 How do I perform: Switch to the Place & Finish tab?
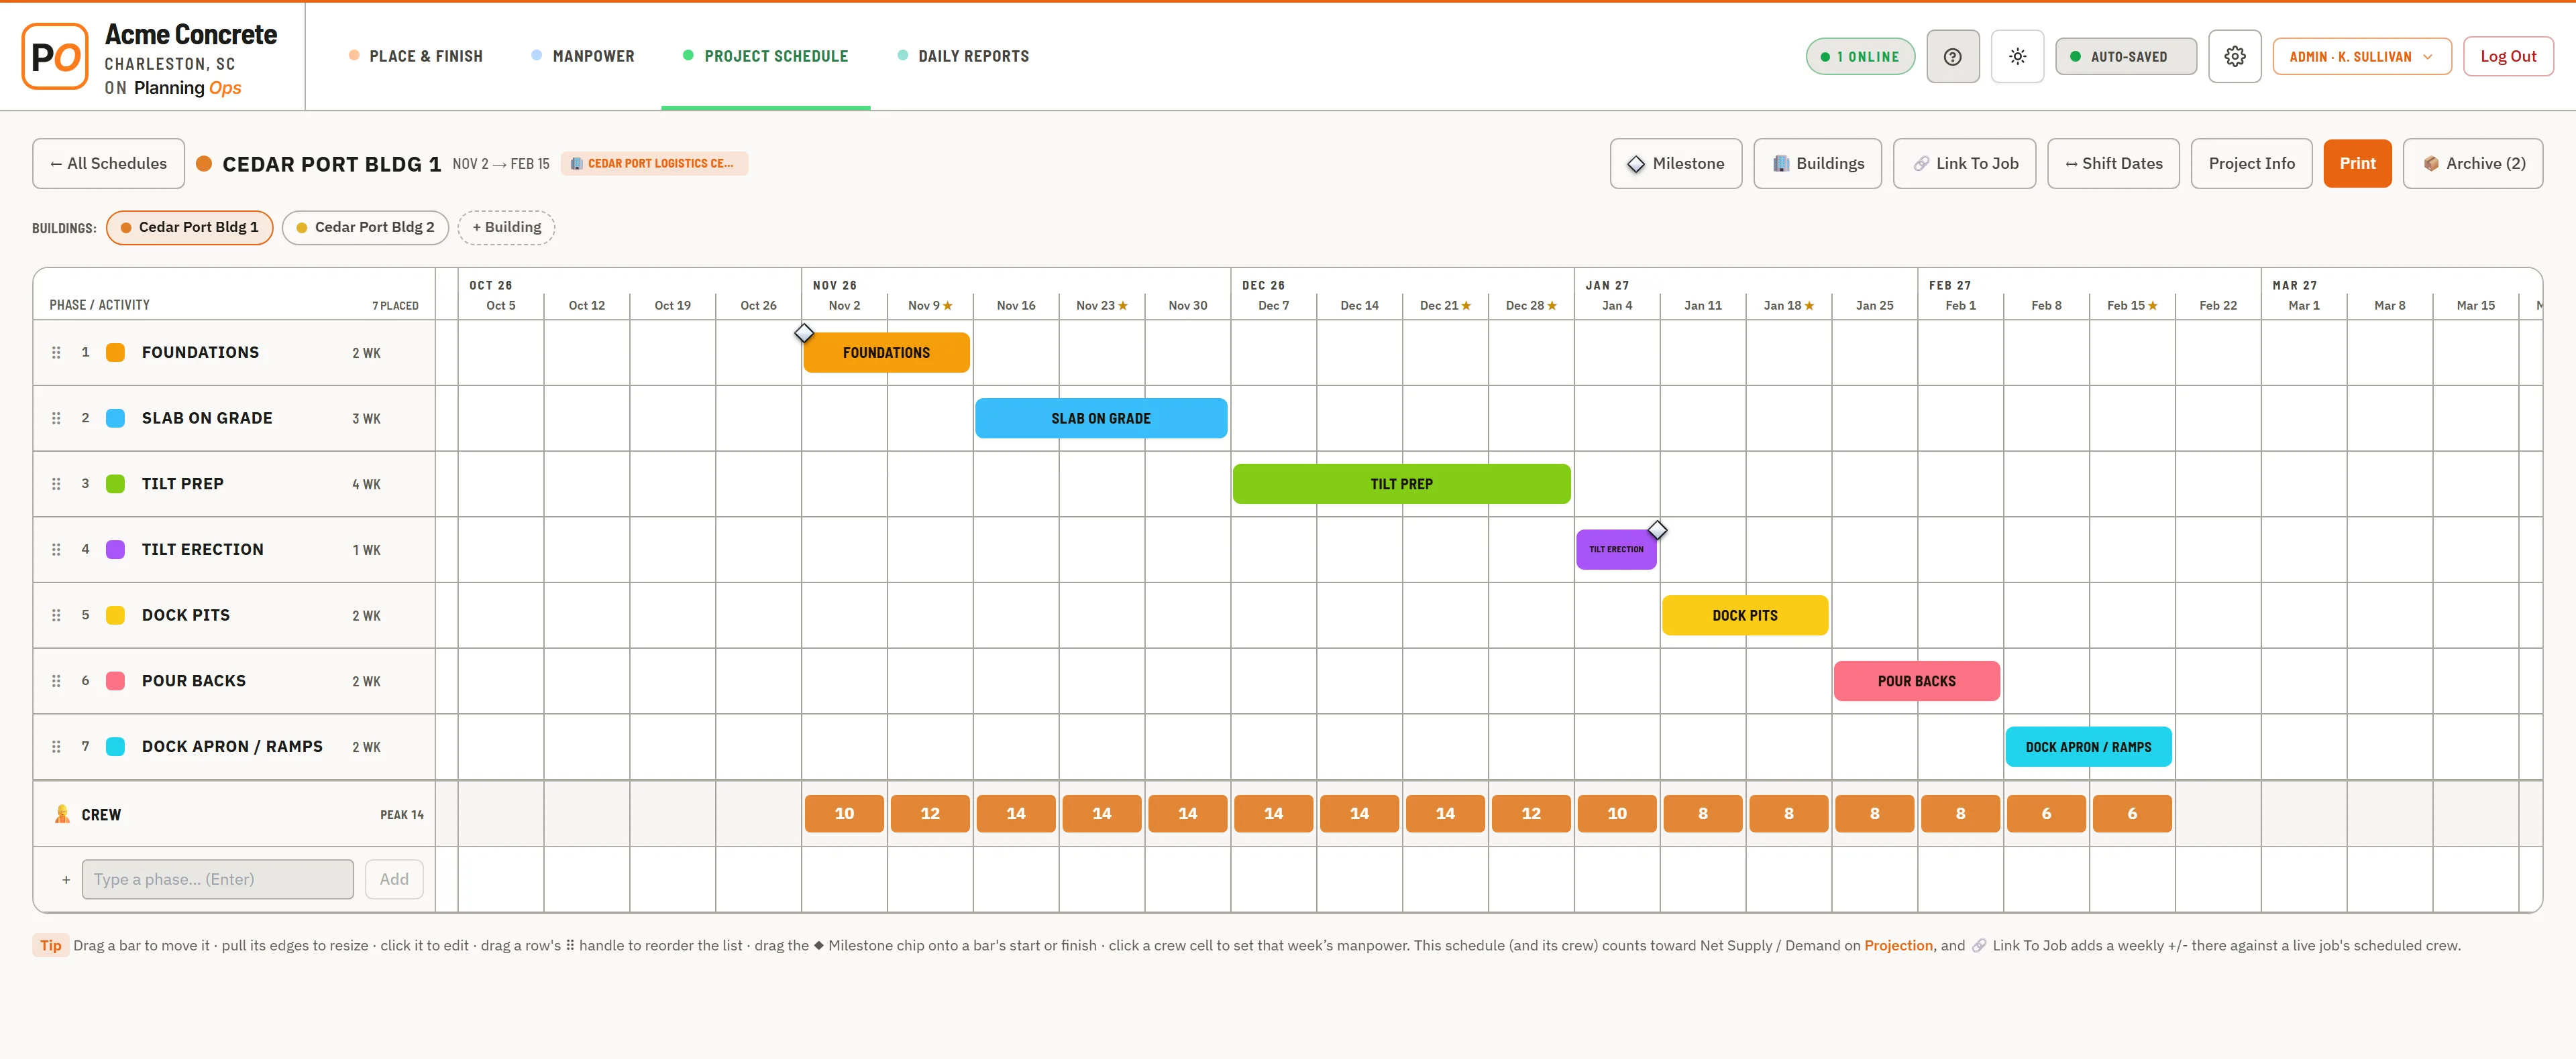tap(415, 56)
